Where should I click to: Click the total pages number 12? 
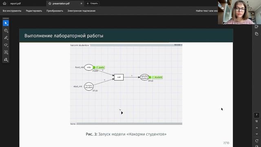point(257,121)
